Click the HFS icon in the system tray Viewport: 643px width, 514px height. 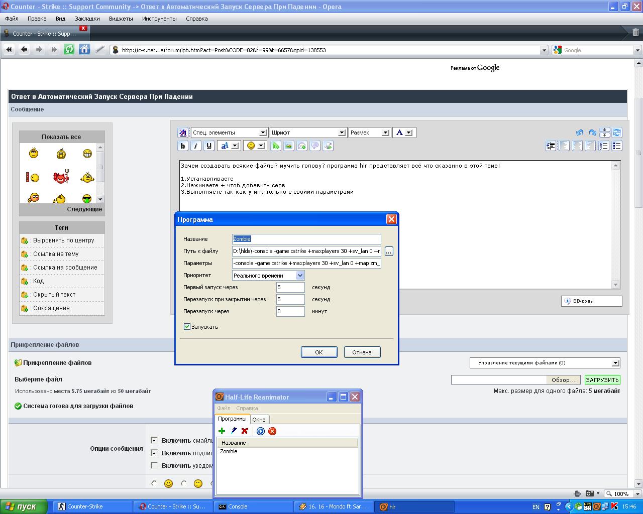[588, 507]
